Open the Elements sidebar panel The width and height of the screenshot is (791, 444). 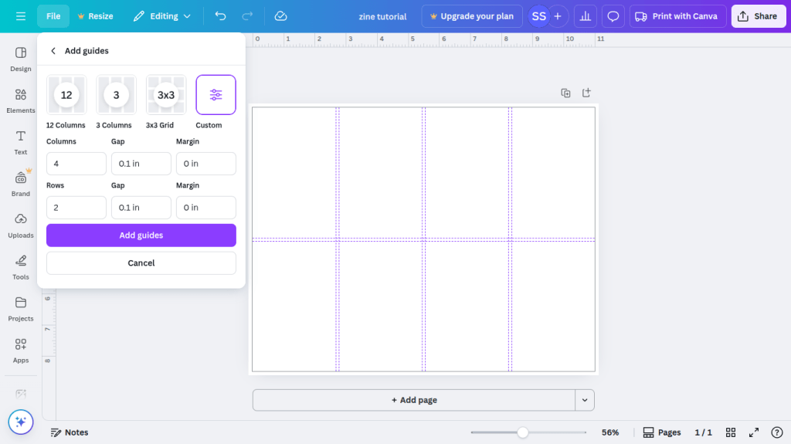click(x=21, y=100)
